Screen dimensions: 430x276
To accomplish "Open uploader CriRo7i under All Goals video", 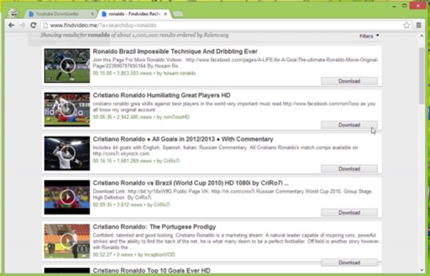I will point(172,161).
